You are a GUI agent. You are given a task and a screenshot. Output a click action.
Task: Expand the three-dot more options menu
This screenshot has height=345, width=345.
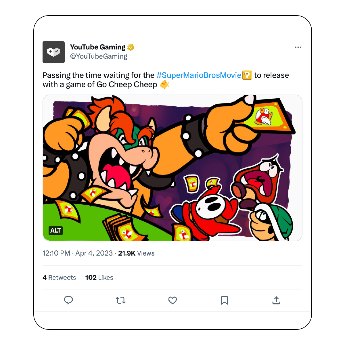coord(298,47)
